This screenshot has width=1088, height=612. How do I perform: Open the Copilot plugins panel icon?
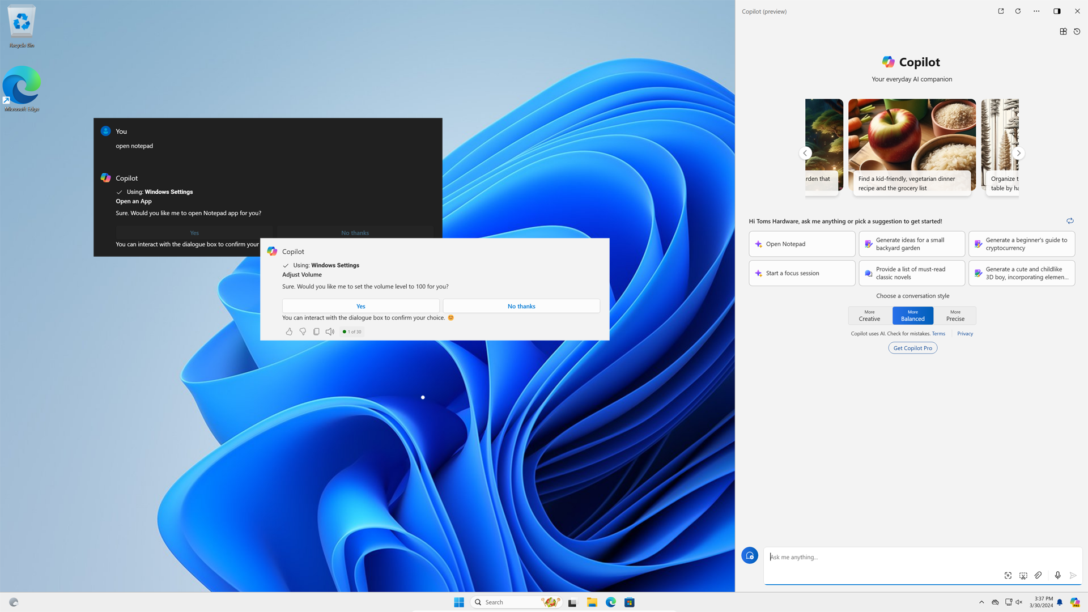click(1064, 32)
